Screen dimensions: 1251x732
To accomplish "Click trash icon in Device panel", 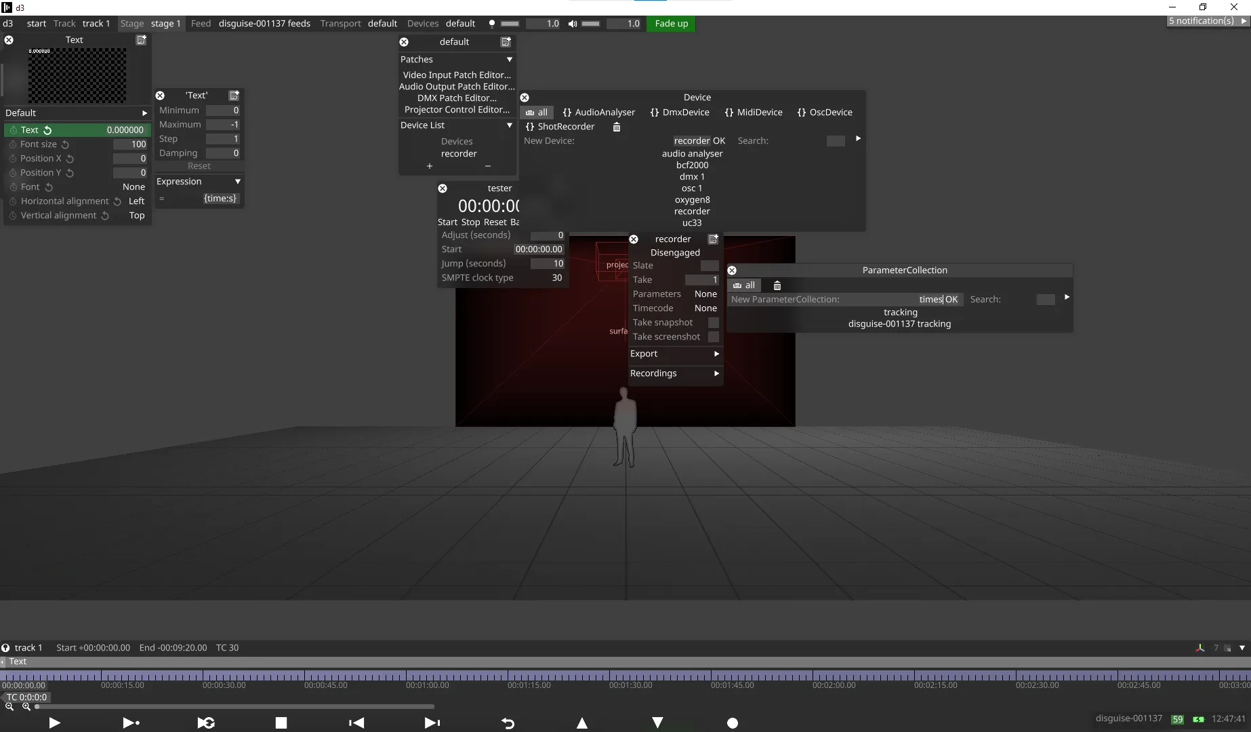I will click(617, 127).
